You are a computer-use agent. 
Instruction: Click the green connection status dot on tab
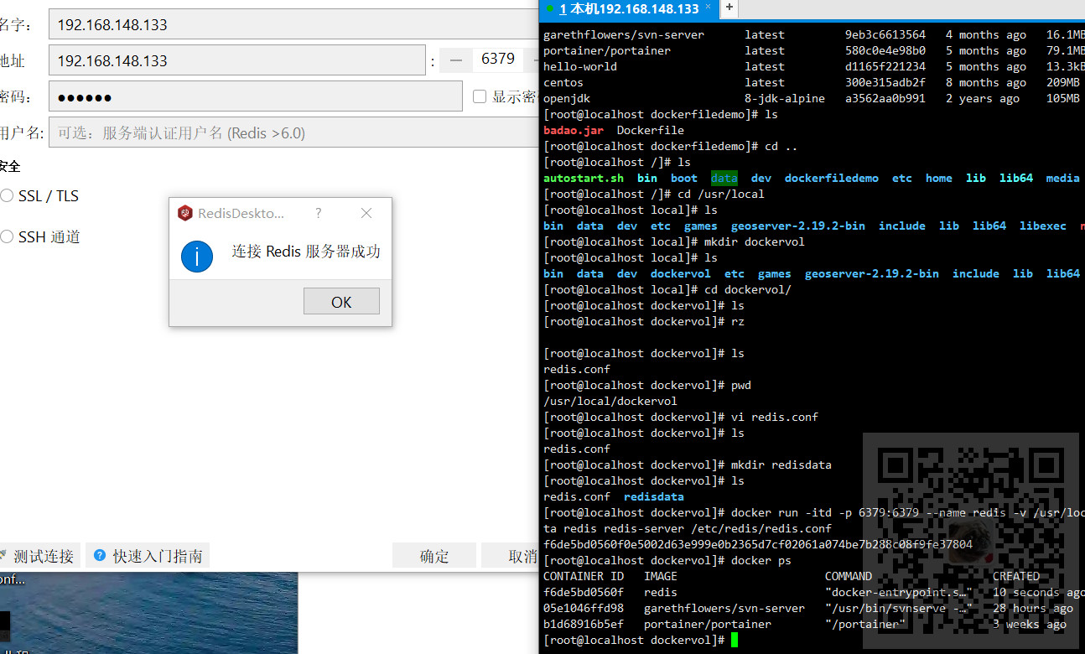coord(550,8)
